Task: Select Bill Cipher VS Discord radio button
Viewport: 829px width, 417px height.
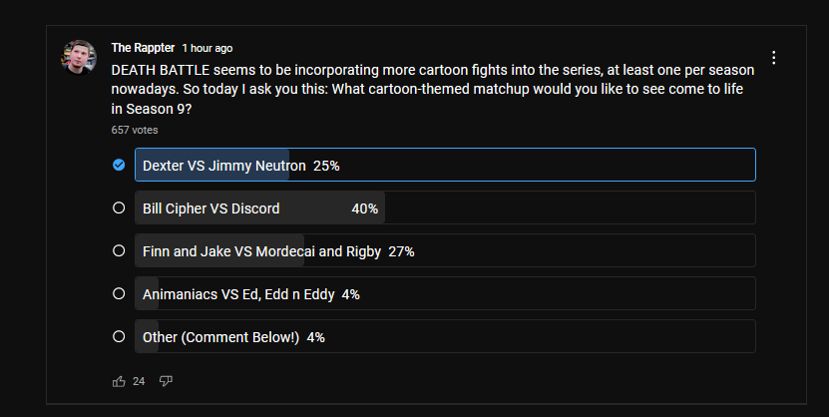Action: (119, 208)
